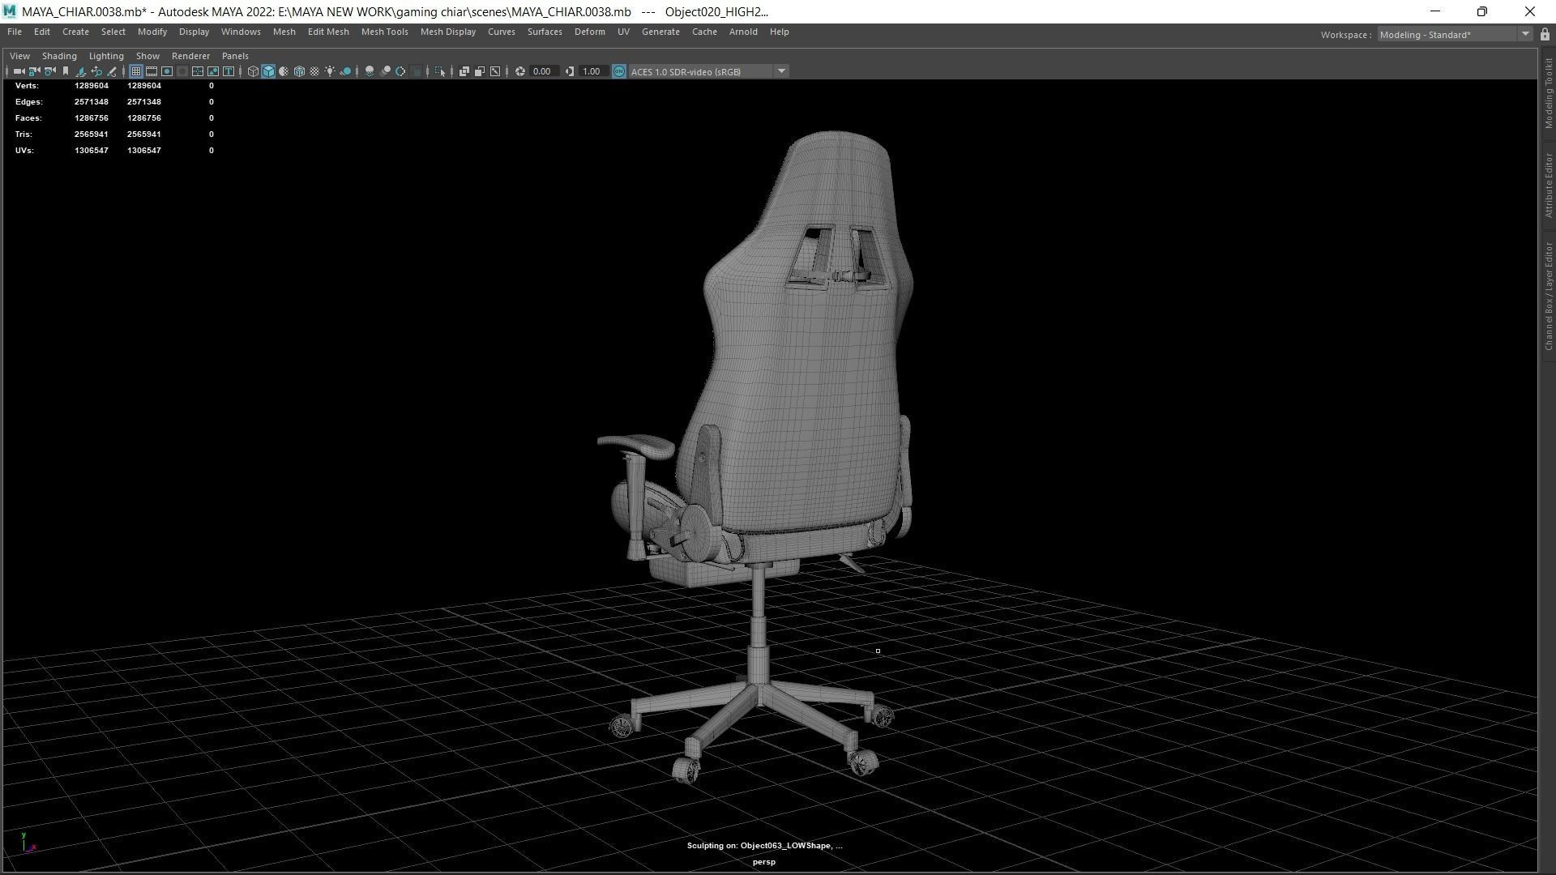The height and width of the screenshot is (875, 1556).
Task: Toggle the Gate Mask icon
Action: (x=182, y=71)
